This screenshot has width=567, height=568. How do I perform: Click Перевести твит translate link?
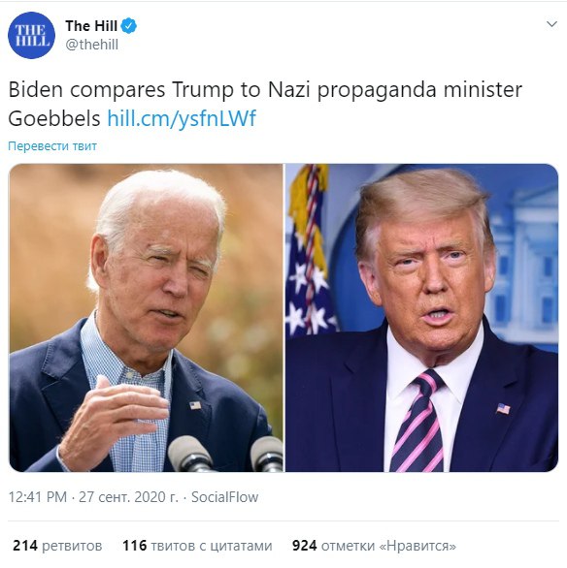[52, 146]
